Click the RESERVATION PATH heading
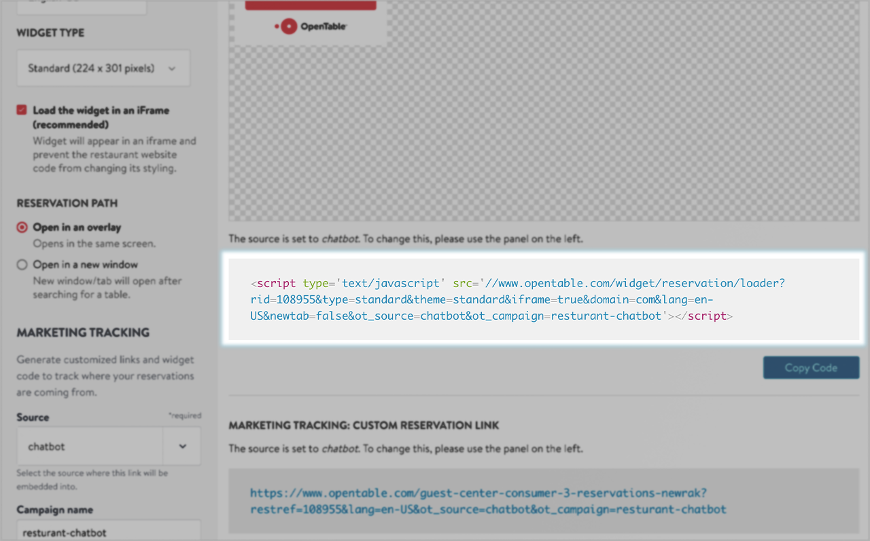The image size is (870, 541). (x=67, y=203)
